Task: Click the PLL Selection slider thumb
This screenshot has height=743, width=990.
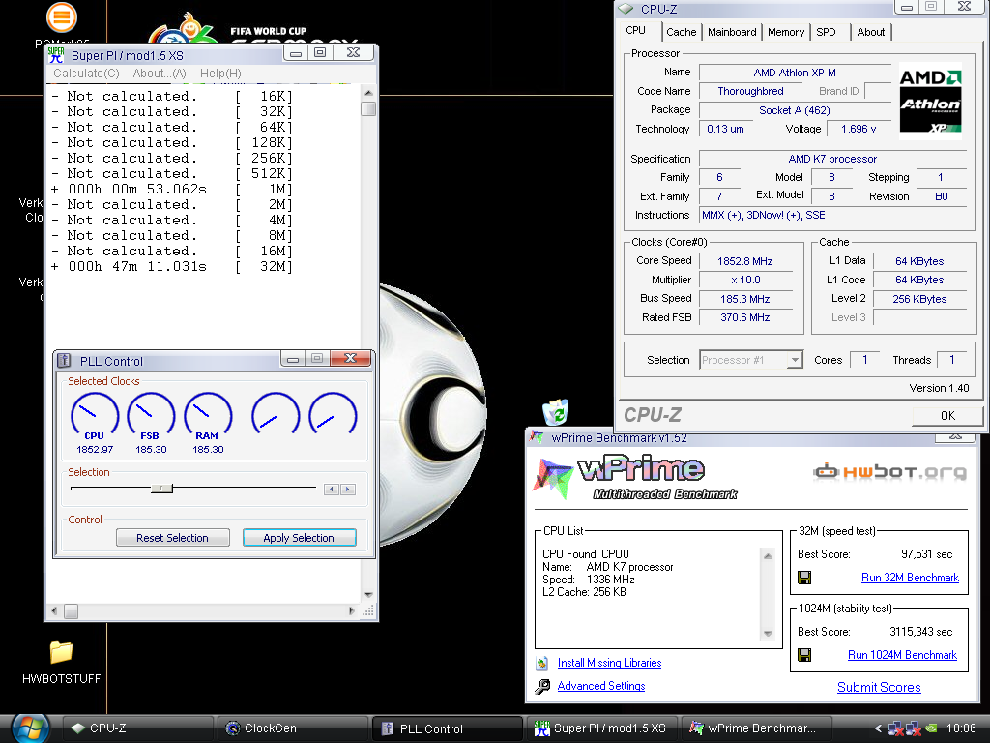Action: tap(162, 488)
